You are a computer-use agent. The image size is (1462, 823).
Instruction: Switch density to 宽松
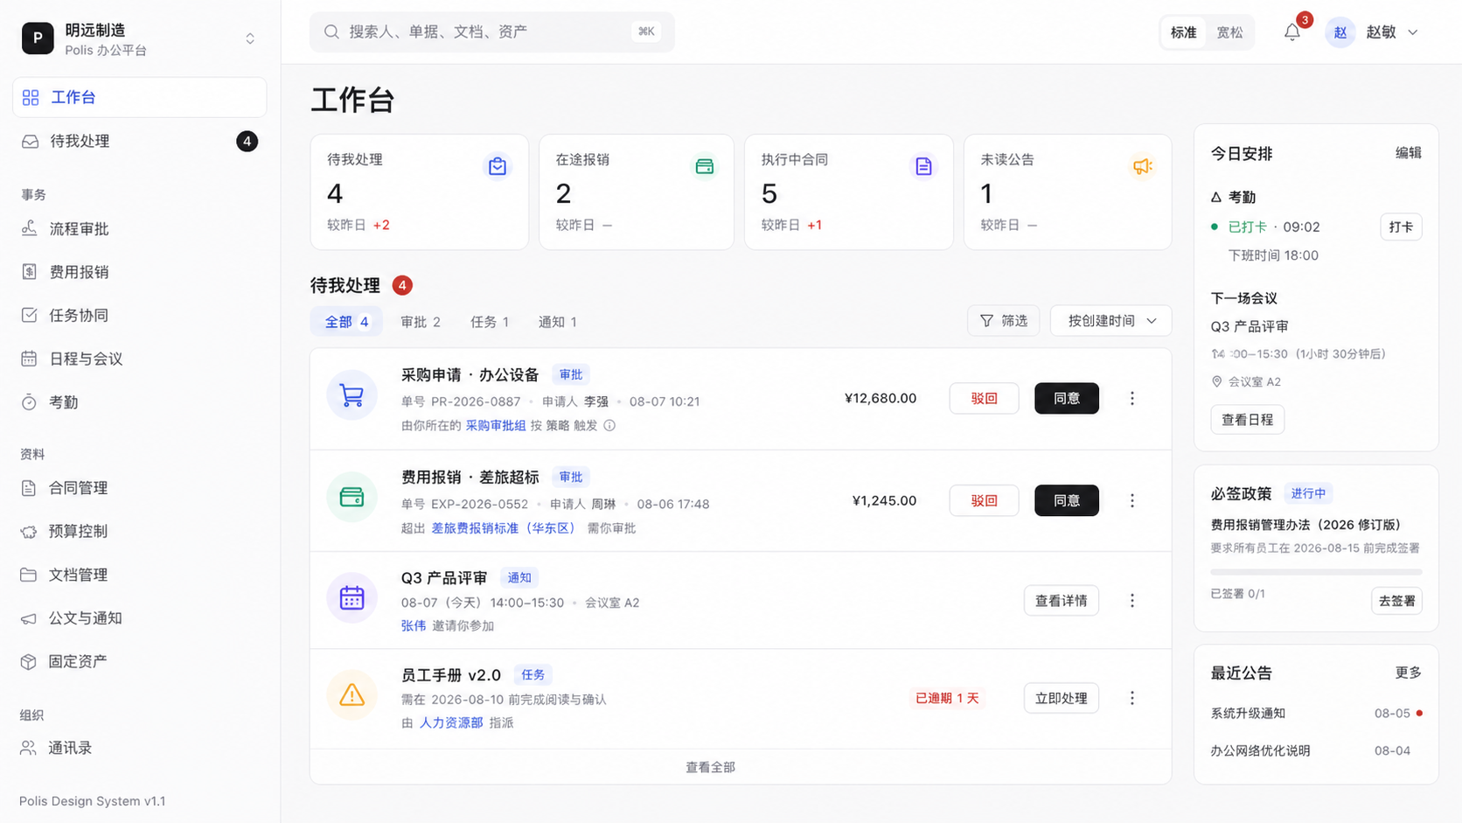coord(1229,32)
